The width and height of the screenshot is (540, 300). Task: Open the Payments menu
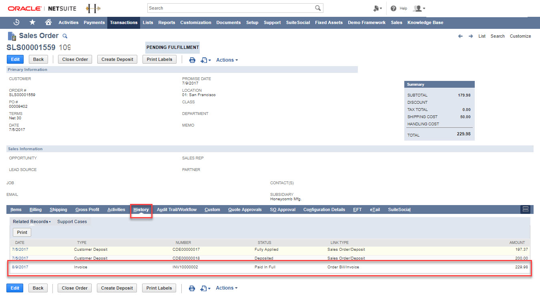[94, 22]
